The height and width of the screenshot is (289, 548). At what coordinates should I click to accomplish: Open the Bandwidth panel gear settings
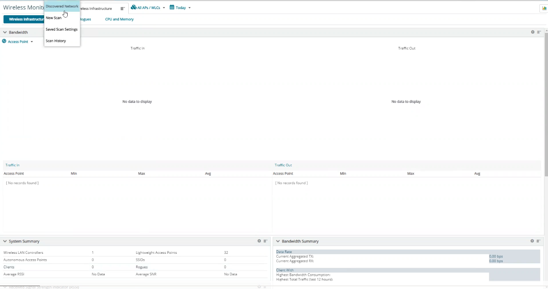[x=533, y=32]
